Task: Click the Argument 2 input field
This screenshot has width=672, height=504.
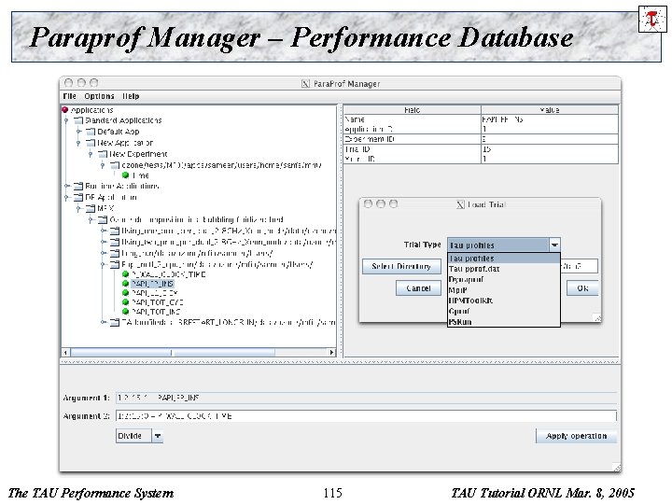Action: pos(367,415)
